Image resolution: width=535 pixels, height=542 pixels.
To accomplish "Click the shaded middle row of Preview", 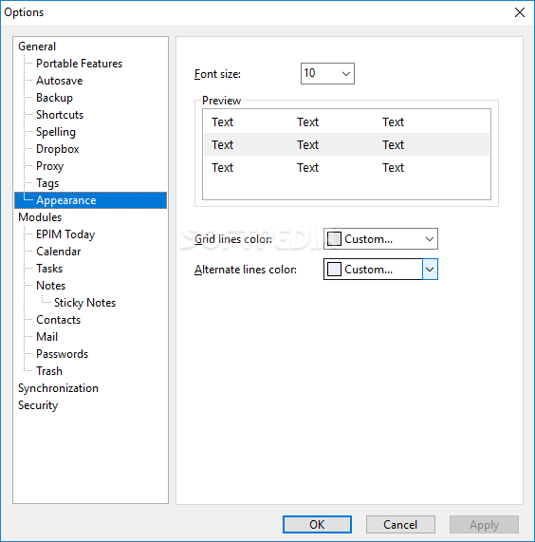I will [346, 144].
